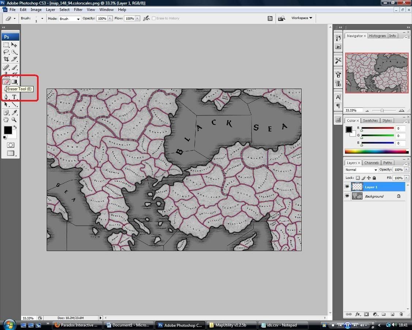412x330 pixels.
Task: Open the Image menu
Action: (x=36, y=10)
